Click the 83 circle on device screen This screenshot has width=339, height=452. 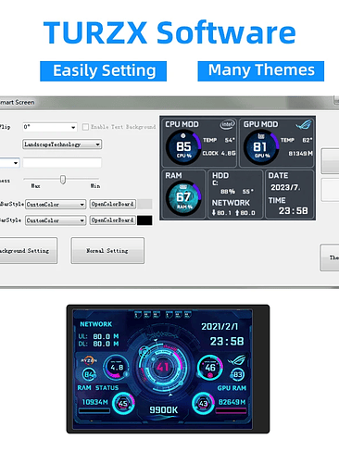coord(237,374)
